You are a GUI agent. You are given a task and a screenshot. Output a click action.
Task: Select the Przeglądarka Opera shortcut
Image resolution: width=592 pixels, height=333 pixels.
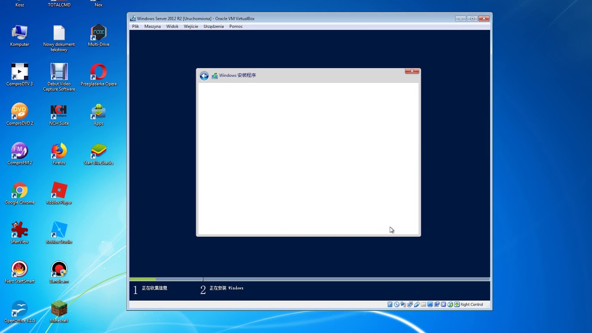coord(99,75)
